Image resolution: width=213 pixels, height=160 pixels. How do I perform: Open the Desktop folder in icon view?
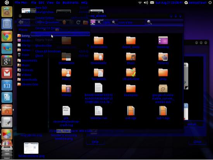pyautogui.click(x=163, y=42)
